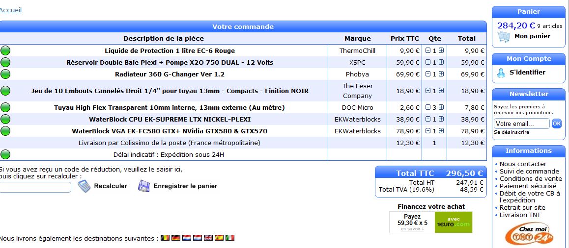Click the discount code input field
Screen dimensions: 569x248
(x=35, y=187)
